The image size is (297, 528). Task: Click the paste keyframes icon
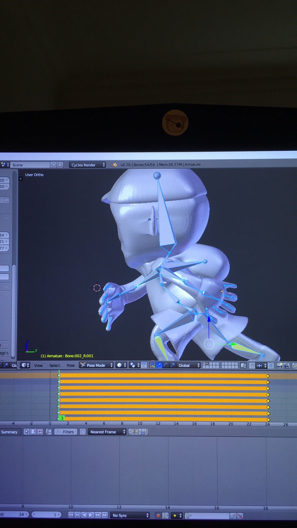138,432
